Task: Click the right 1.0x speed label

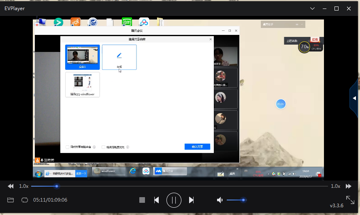Action: [335, 186]
